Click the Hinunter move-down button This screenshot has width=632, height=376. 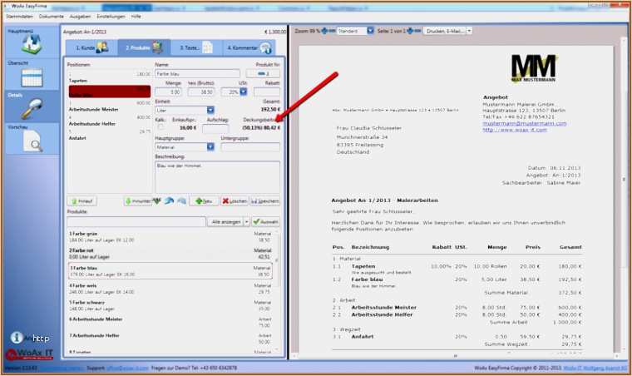(x=139, y=201)
